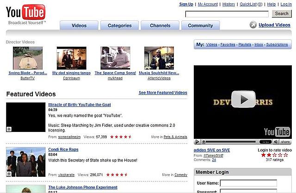Image resolution: width=296 pixels, height=193 pixels.
Task: Open My Playlists link
Action: 245,44
